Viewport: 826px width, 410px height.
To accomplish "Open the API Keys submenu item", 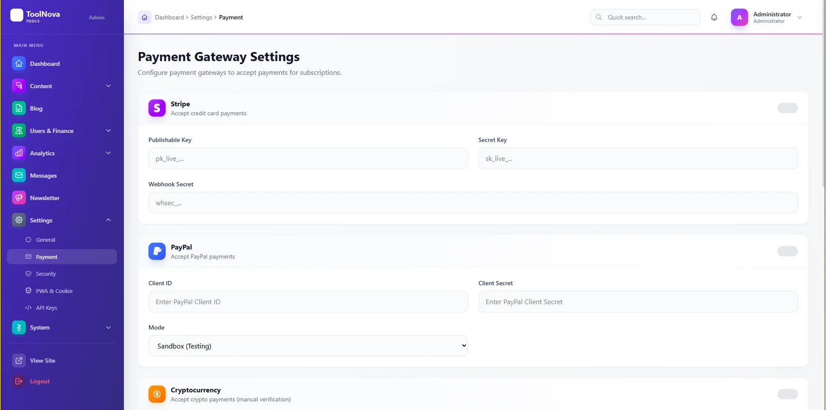I will pos(62,308).
